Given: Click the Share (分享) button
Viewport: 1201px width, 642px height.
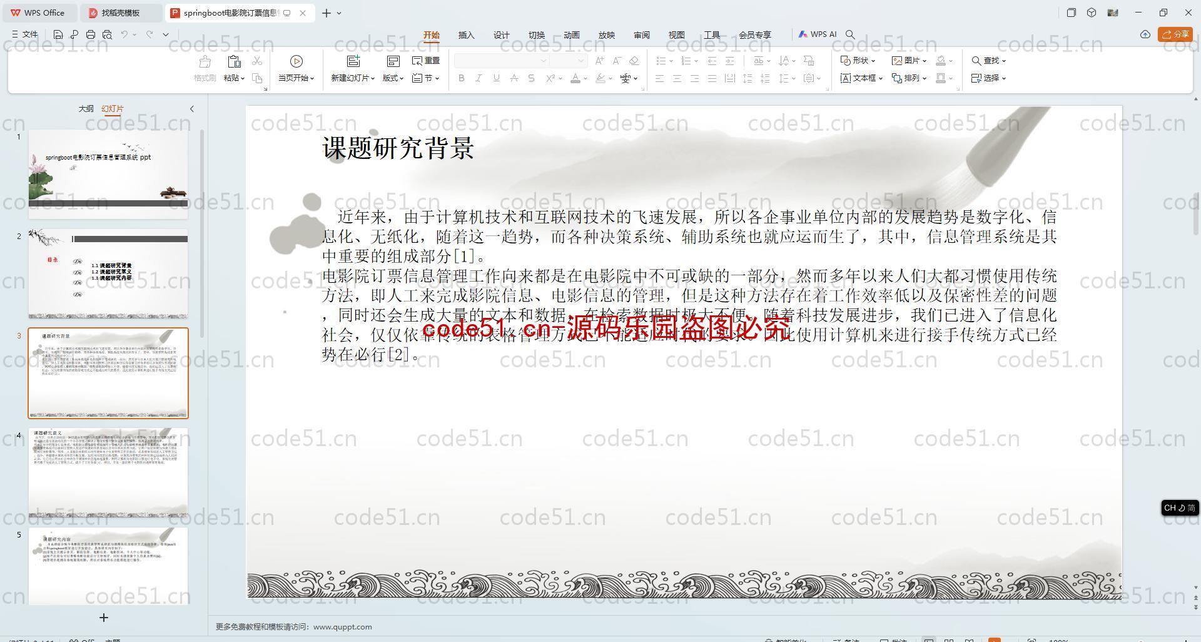Looking at the screenshot, I should pos(1175,34).
